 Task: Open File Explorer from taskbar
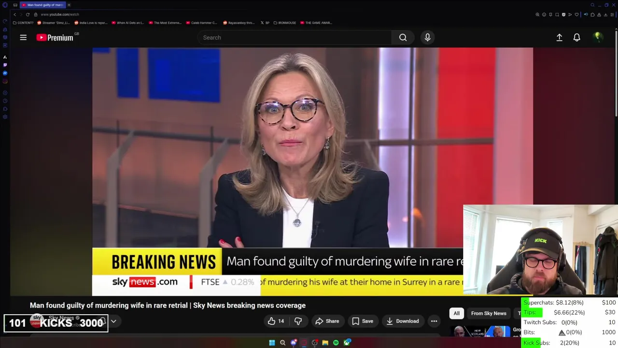click(x=325, y=343)
